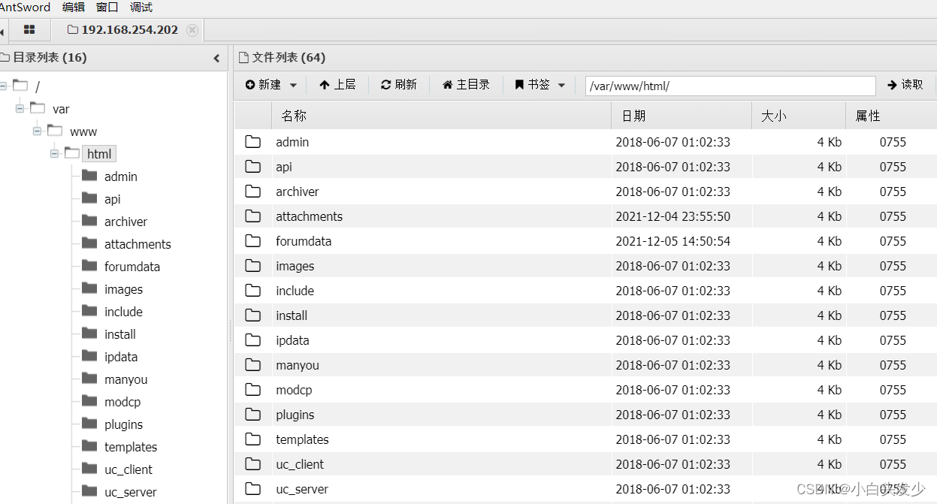937x504 pixels.
Task: Select html in the directory tree
Action: [x=99, y=154]
